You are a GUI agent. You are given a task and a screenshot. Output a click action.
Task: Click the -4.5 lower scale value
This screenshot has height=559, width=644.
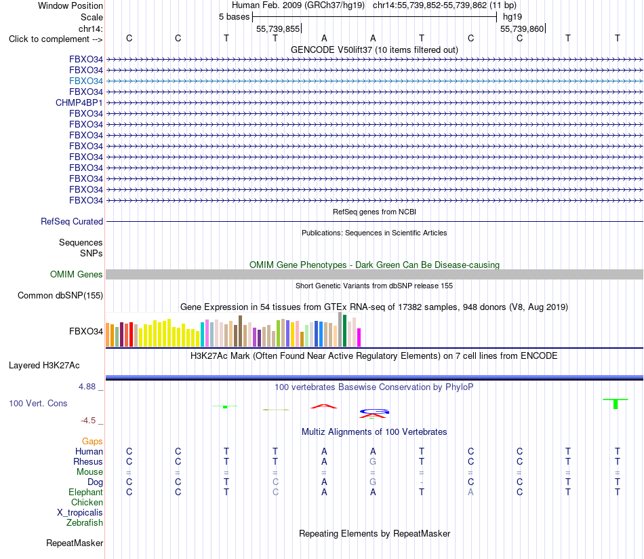pos(88,421)
